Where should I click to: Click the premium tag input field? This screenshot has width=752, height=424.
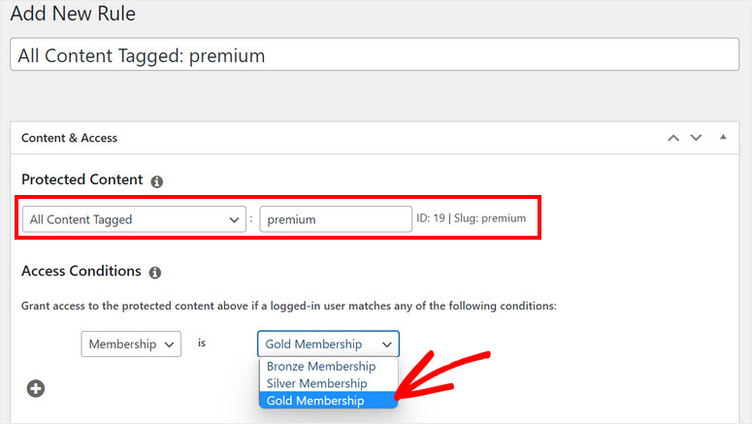(336, 219)
